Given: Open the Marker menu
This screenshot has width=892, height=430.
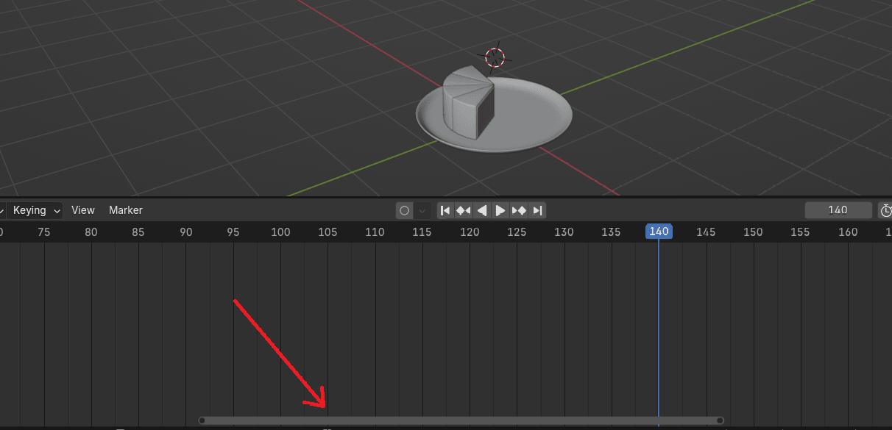Looking at the screenshot, I should (x=126, y=210).
